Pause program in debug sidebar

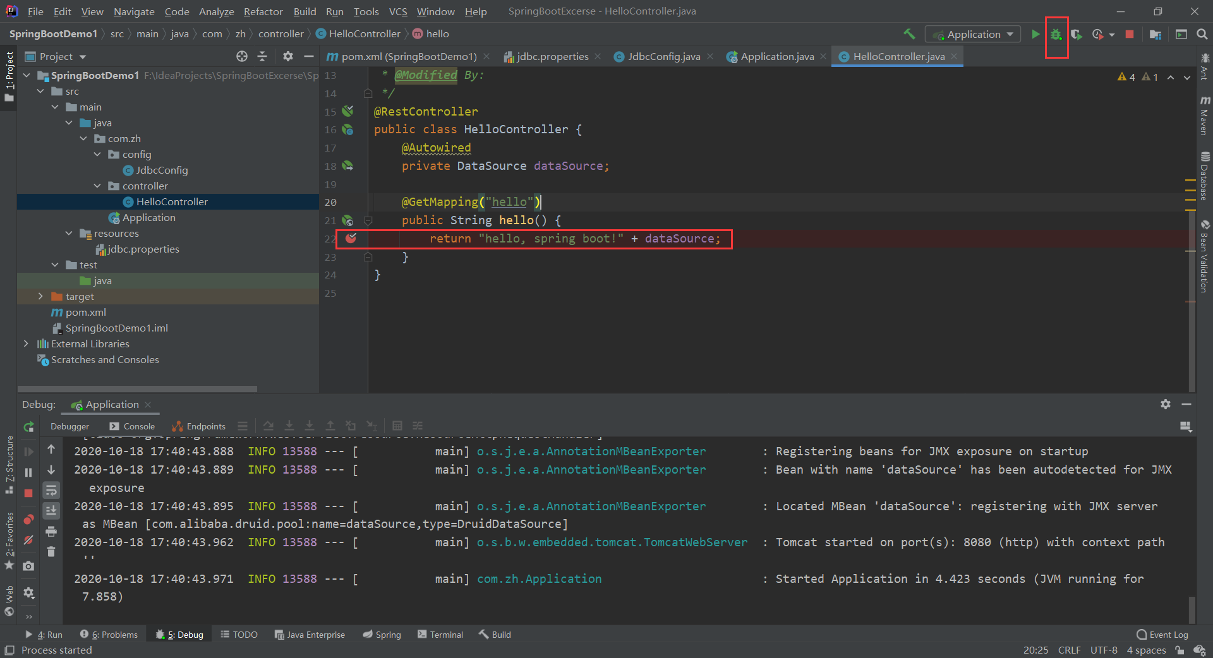coord(28,472)
